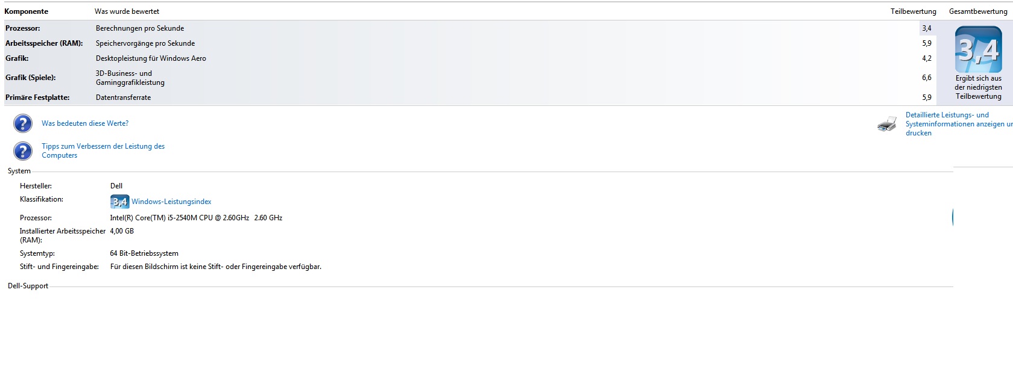Click the Primäre Festplatte subscore 5,9

click(x=926, y=97)
